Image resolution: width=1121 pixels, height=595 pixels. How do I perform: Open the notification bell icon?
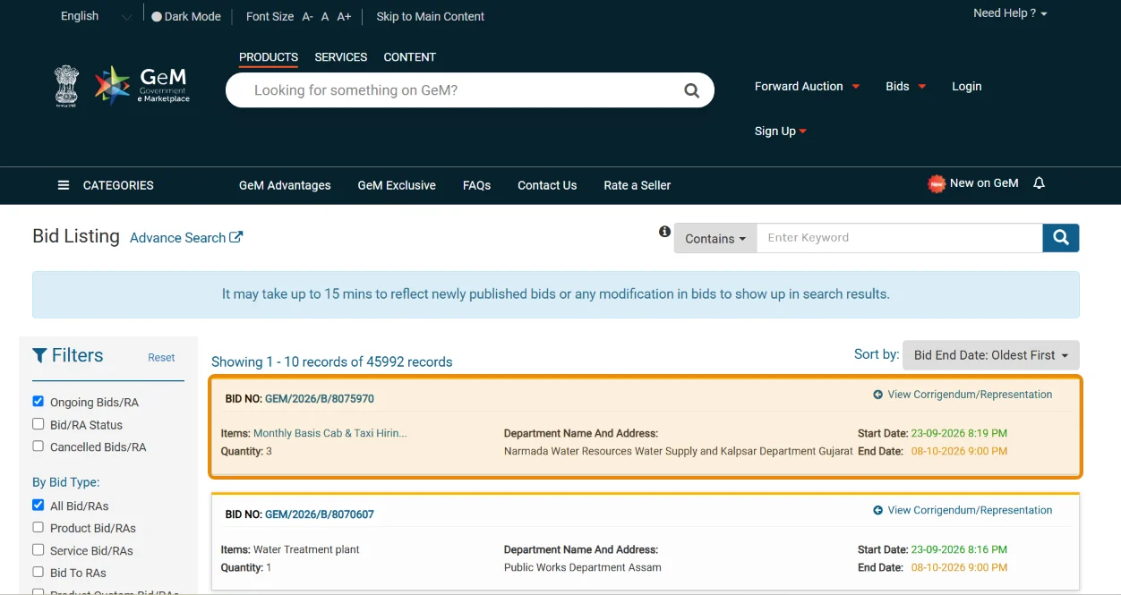point(1039,183)
